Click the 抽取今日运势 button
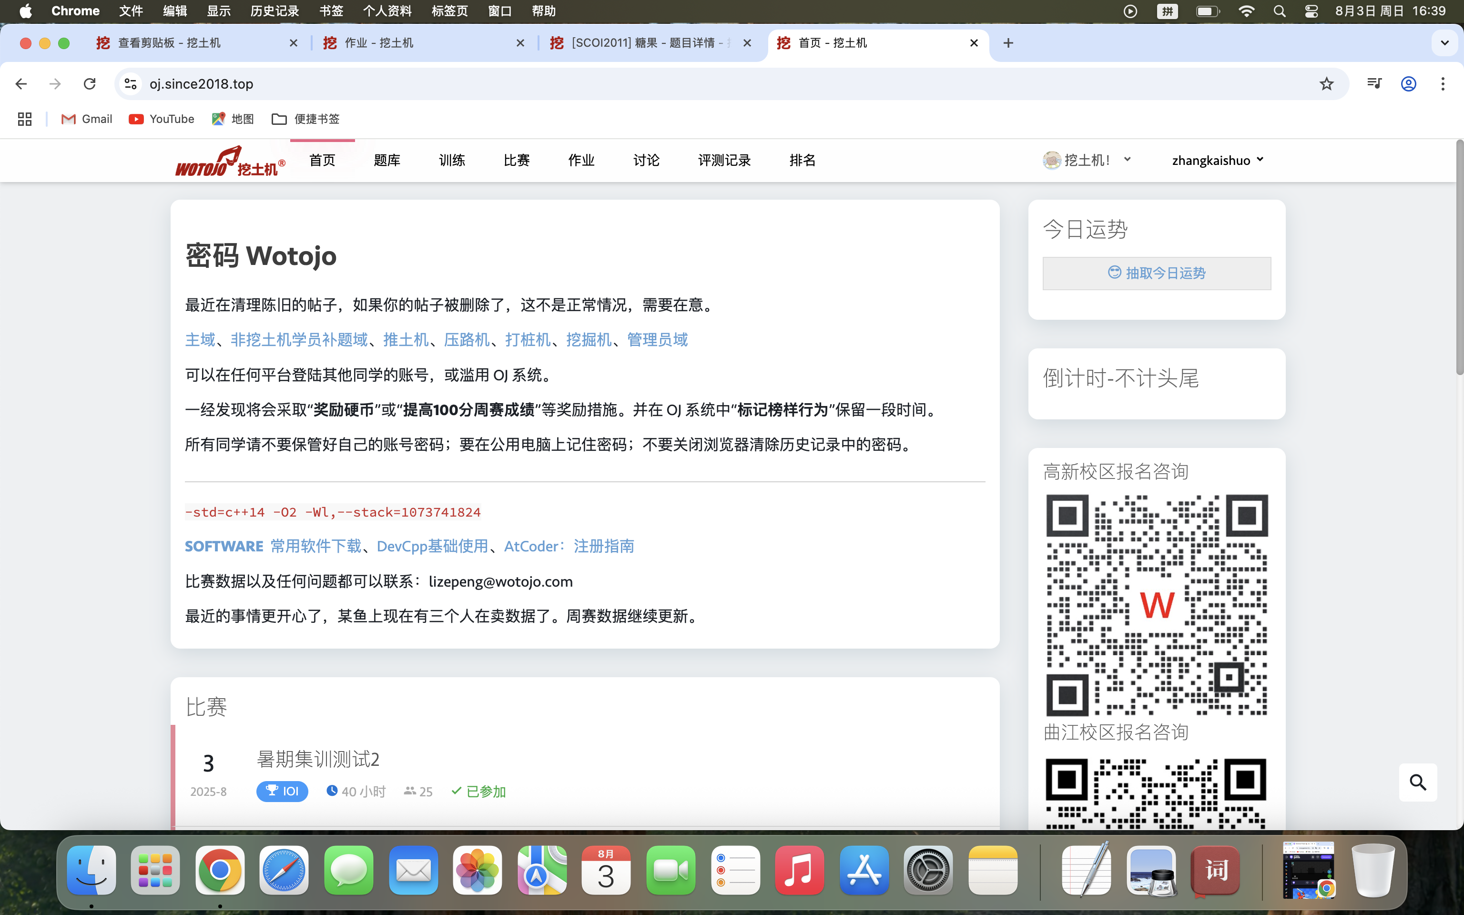The width and height of the screenshot is (1464, 915). 1157,273
